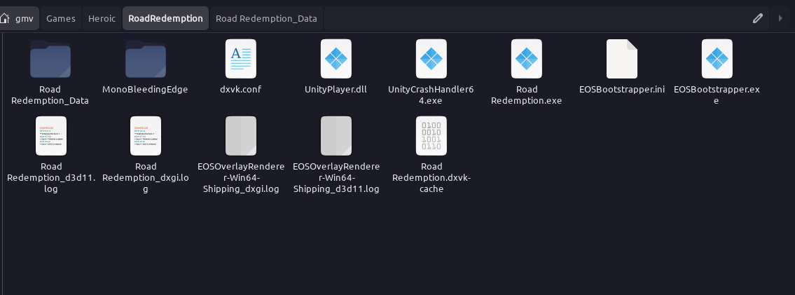Screen dimensions: 795x295
Task: Select the Road Redemption_d3d11.log file icon
Action: (51, 136)
